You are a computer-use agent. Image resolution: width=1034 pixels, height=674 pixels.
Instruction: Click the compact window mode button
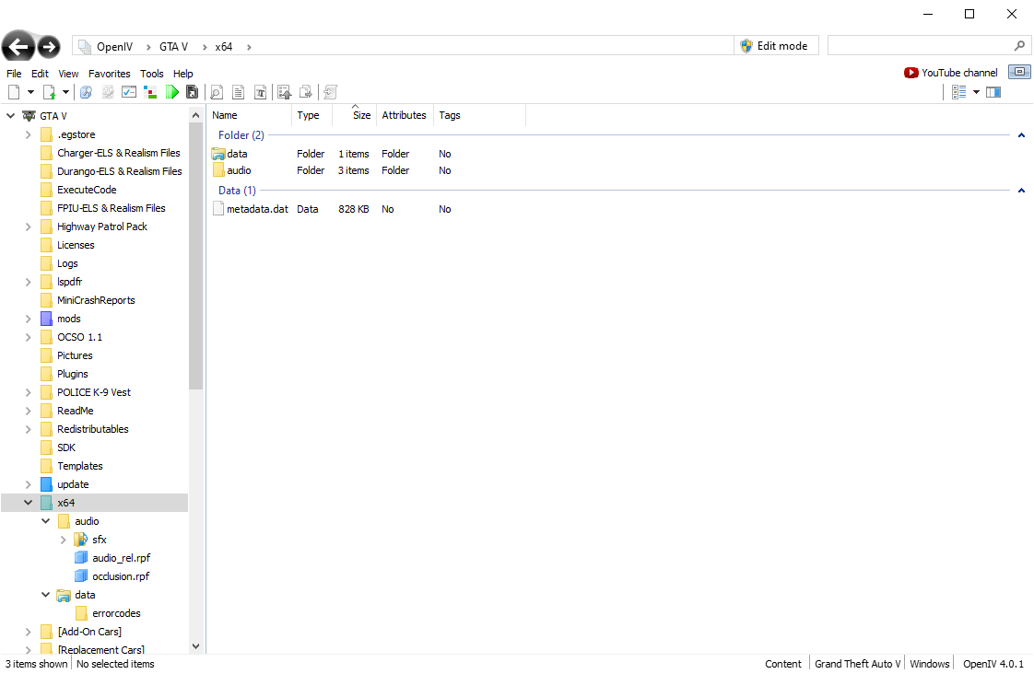tap(1019, 72)
